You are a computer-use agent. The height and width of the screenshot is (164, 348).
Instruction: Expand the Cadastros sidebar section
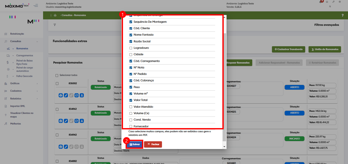(x=37, y=91)
